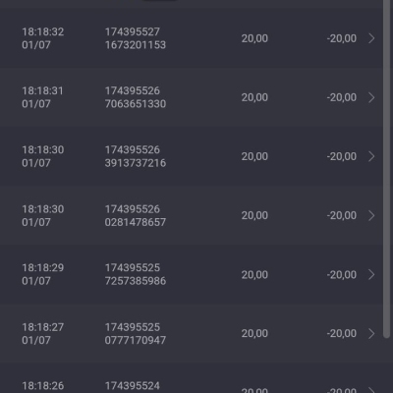Expand chevron for transaction 0281478657
The height and width of the screenshot is (393, 393).
(x=371, y=215)
